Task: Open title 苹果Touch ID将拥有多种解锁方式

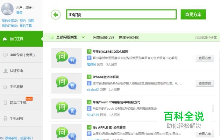Action: pos(116,102)
